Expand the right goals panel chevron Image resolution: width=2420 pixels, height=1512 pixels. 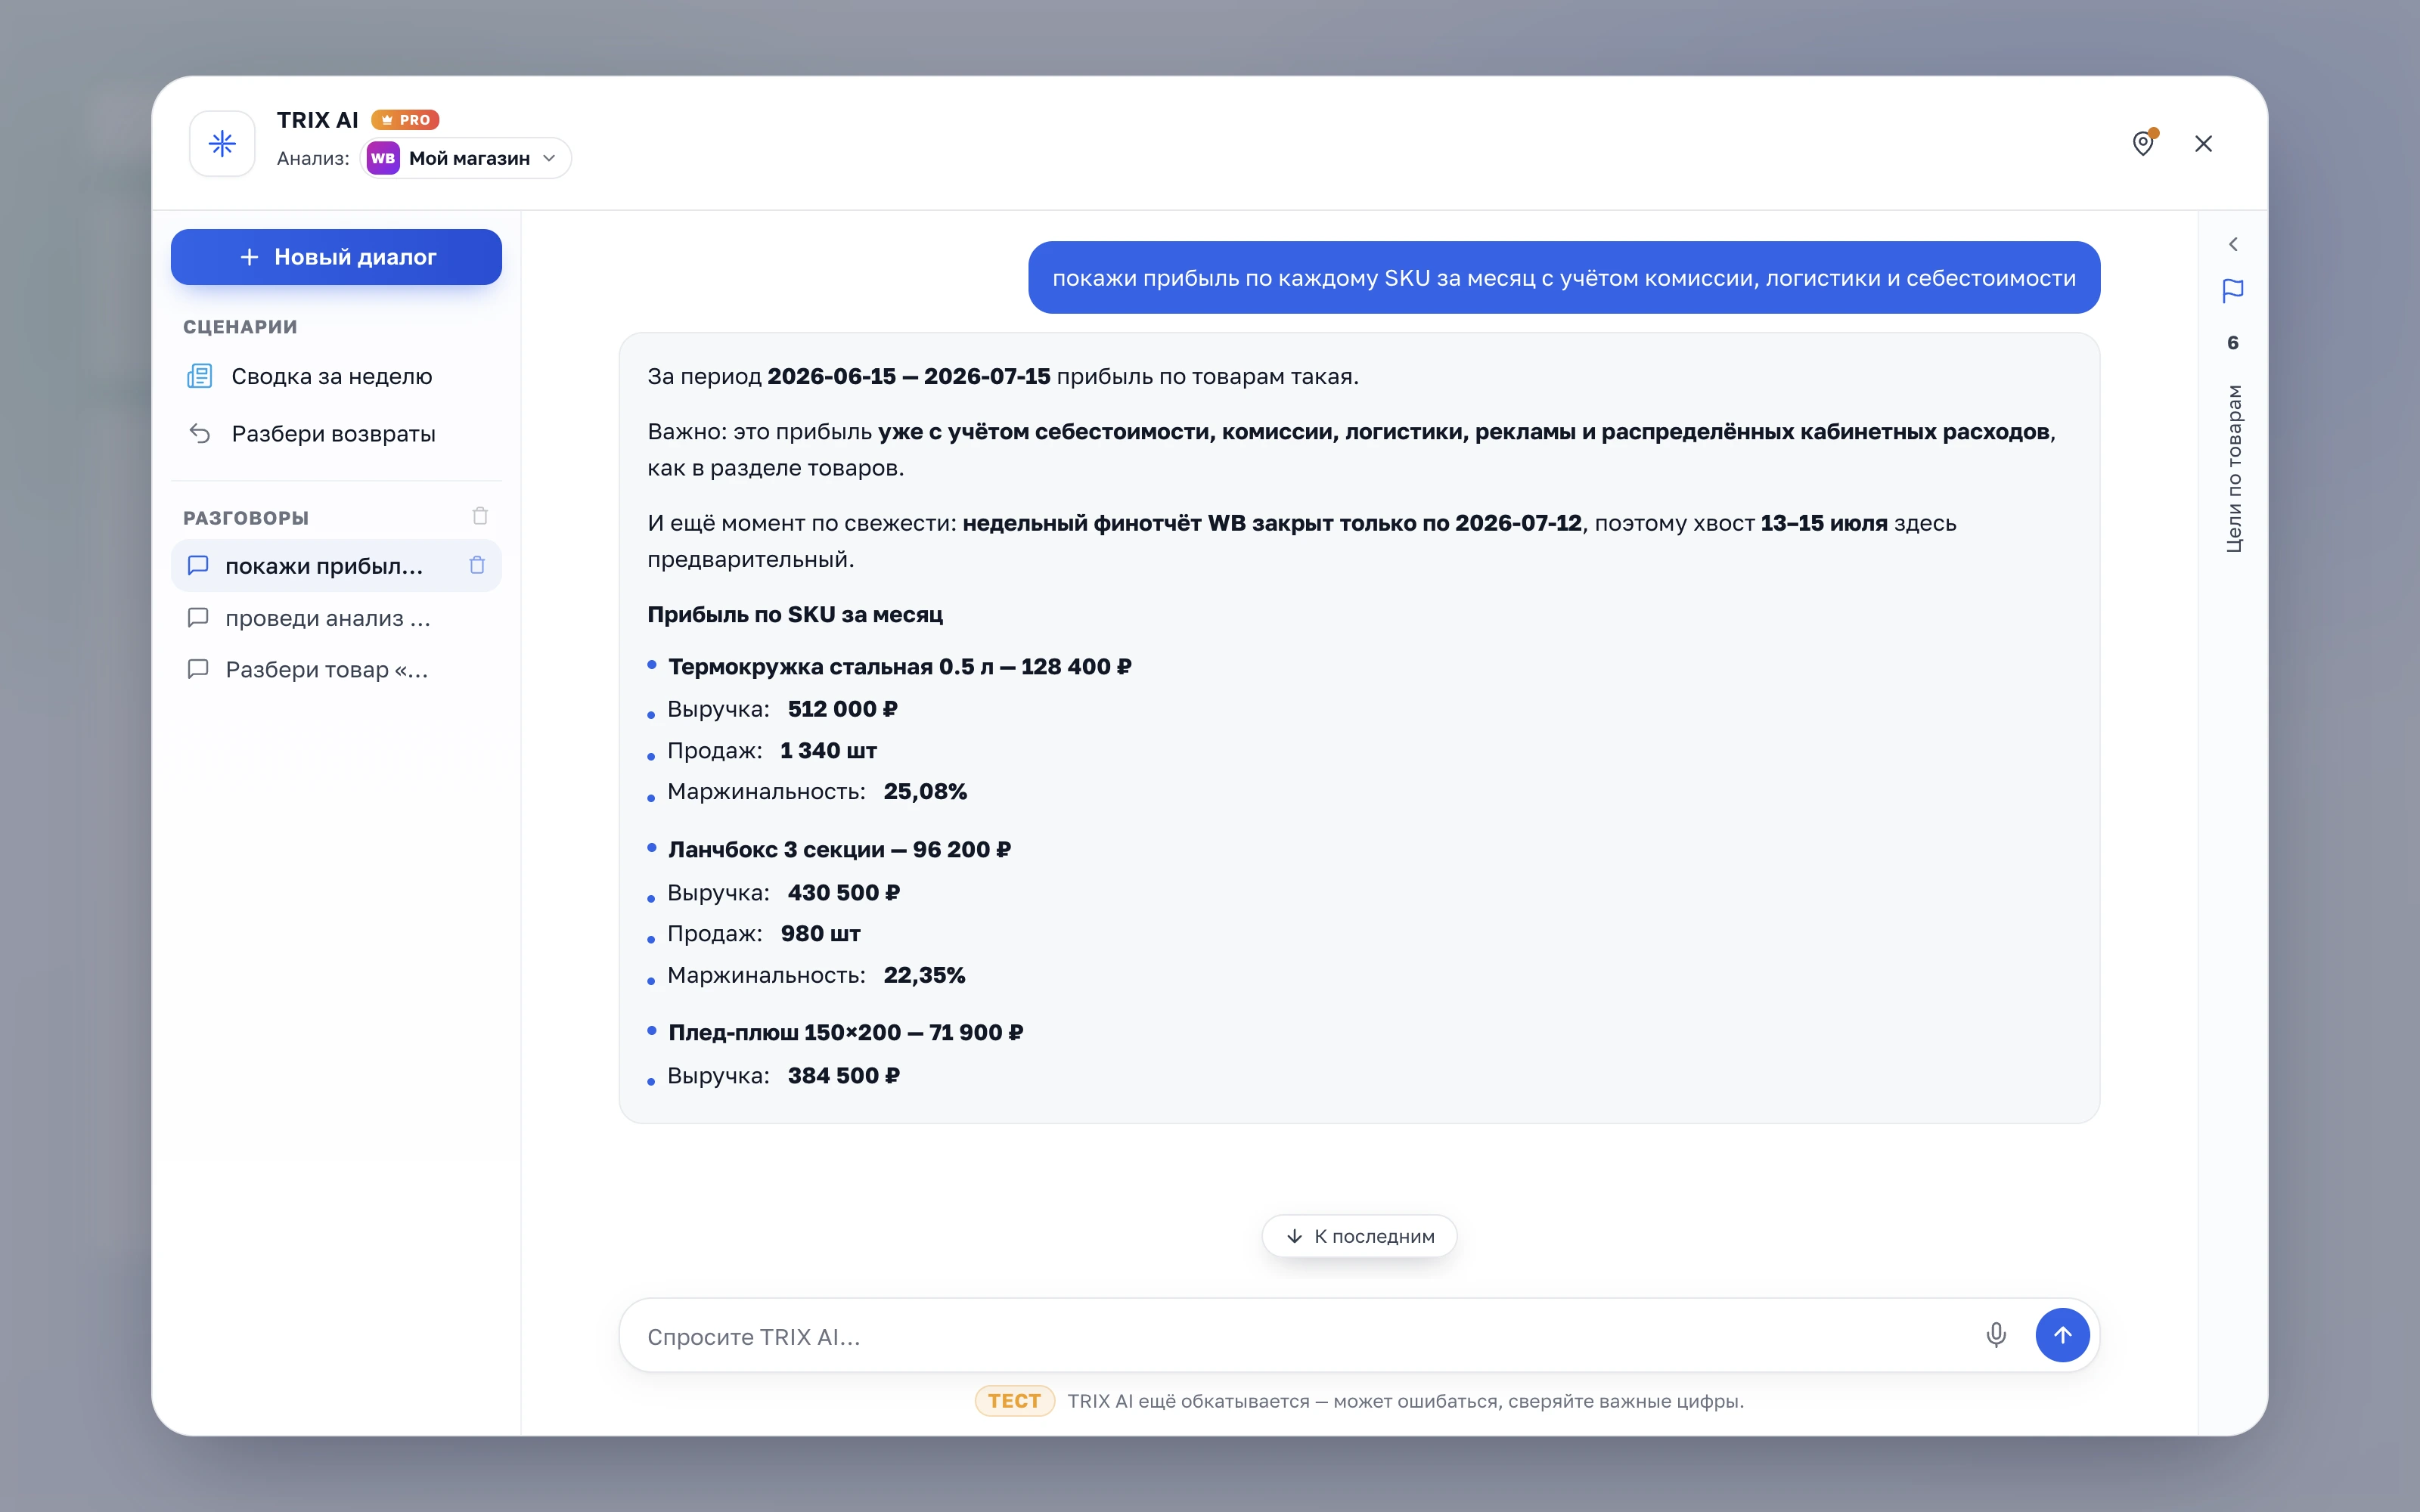point(2233,244)
